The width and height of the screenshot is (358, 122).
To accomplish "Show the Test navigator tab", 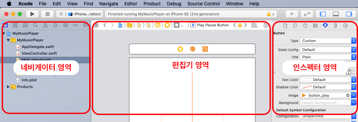I will (x=55, y=25).
